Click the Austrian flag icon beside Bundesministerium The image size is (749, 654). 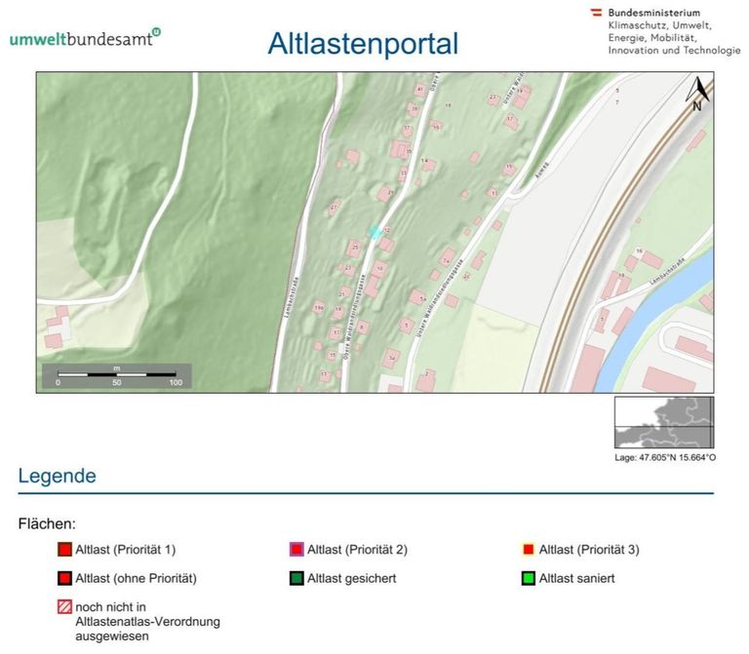[x=596, y=13]
